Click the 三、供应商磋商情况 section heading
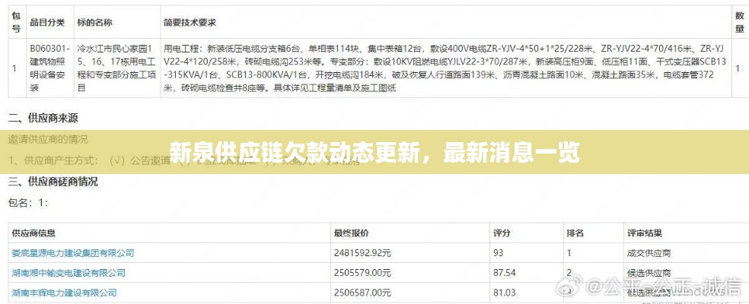Viewport: 749px width, 304px height. pyautogui.click(x=53, y=182)
